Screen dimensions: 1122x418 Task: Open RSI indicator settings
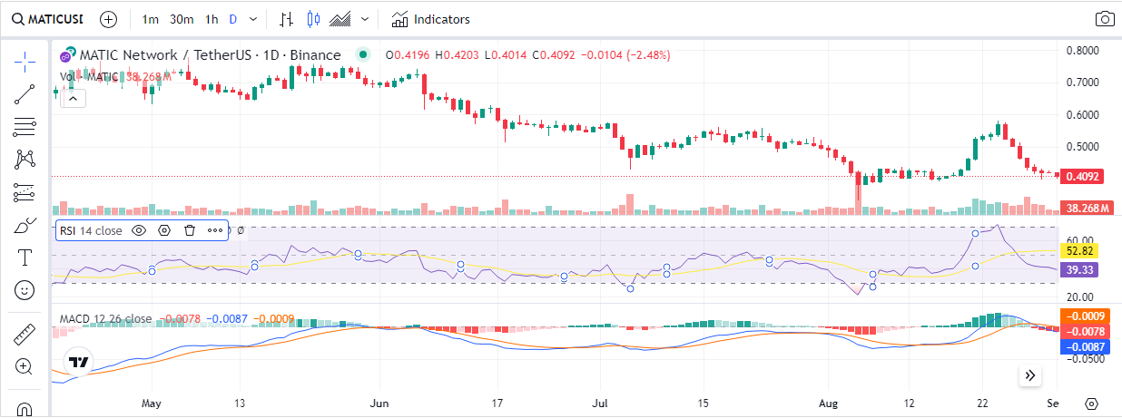[x=164, y=230]
